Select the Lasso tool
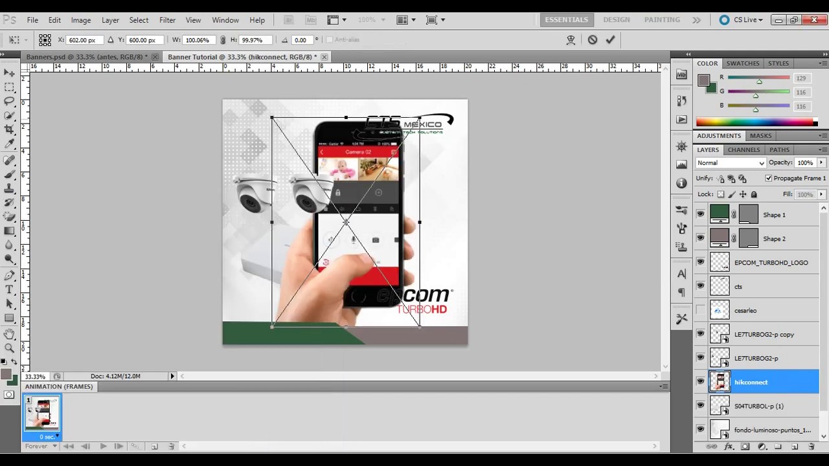This screenshot has width=829, height=466. coord(9,101)
